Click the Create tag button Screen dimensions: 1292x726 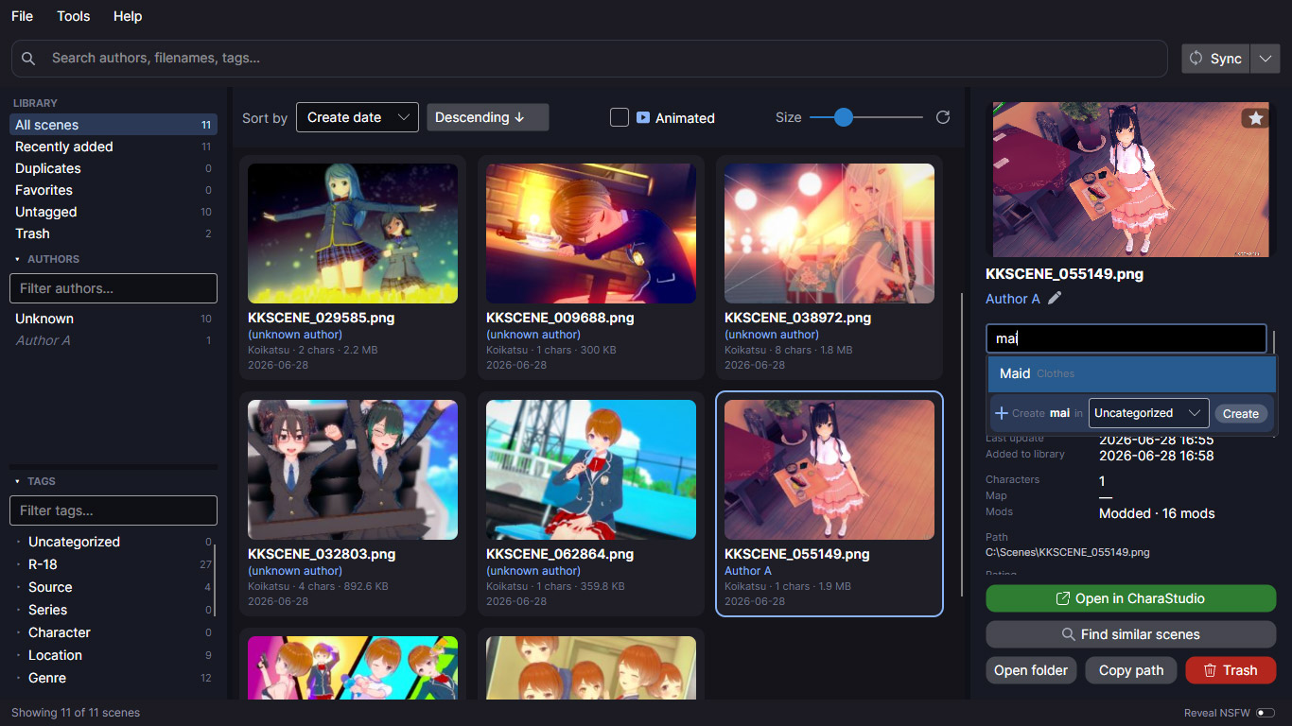tap(1241, 414)
